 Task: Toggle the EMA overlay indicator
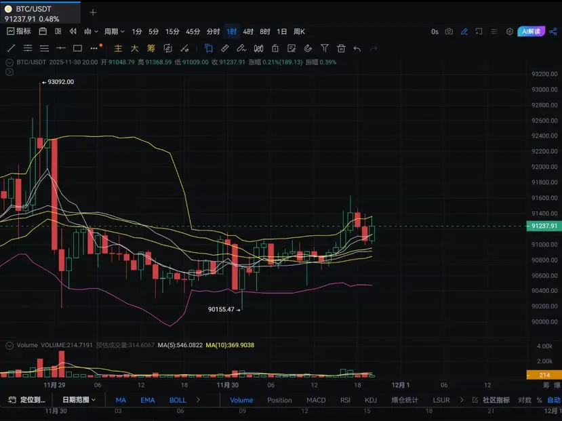pyautogui.click(x=147, y=400)
